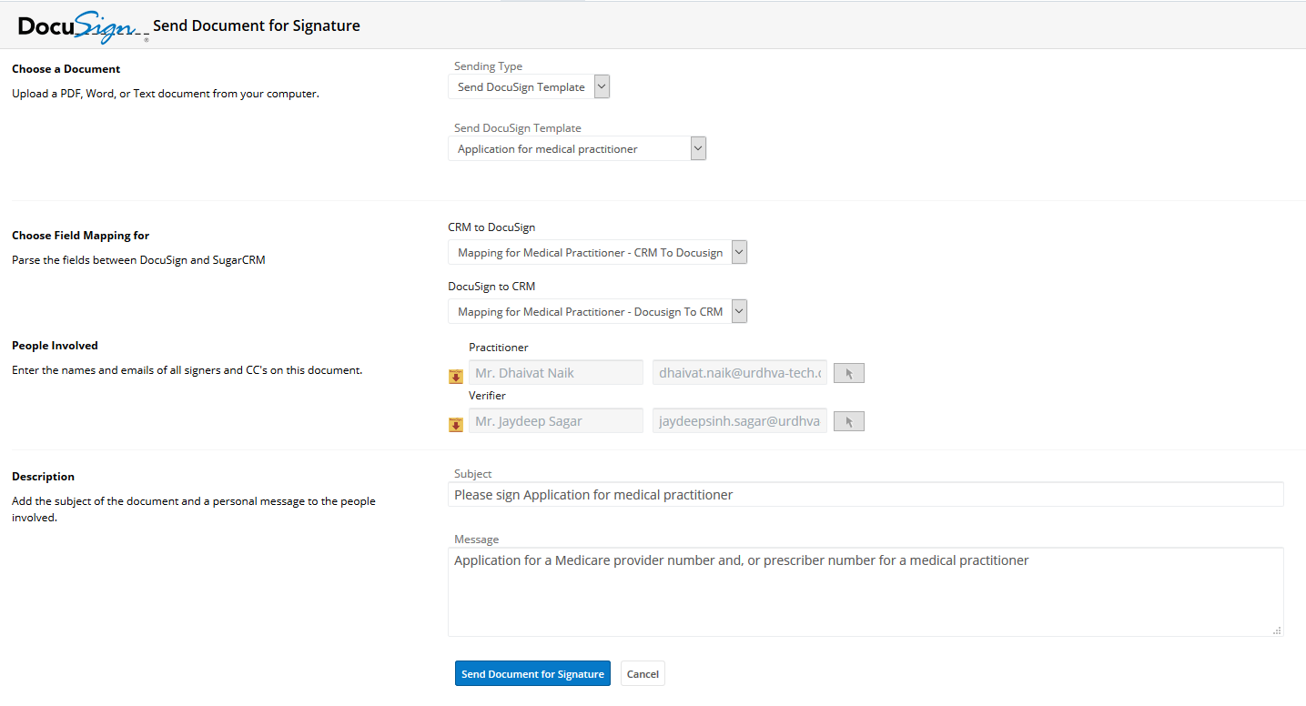Image resolution: width=1306 pixels, height=706 pixels.
Task: Click the 'Description' heading
Action: [44, 477]
